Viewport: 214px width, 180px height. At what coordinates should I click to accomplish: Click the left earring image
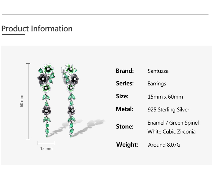46,98
